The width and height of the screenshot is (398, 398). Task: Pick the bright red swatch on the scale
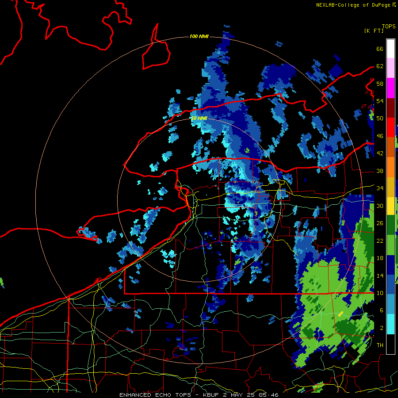390,127
